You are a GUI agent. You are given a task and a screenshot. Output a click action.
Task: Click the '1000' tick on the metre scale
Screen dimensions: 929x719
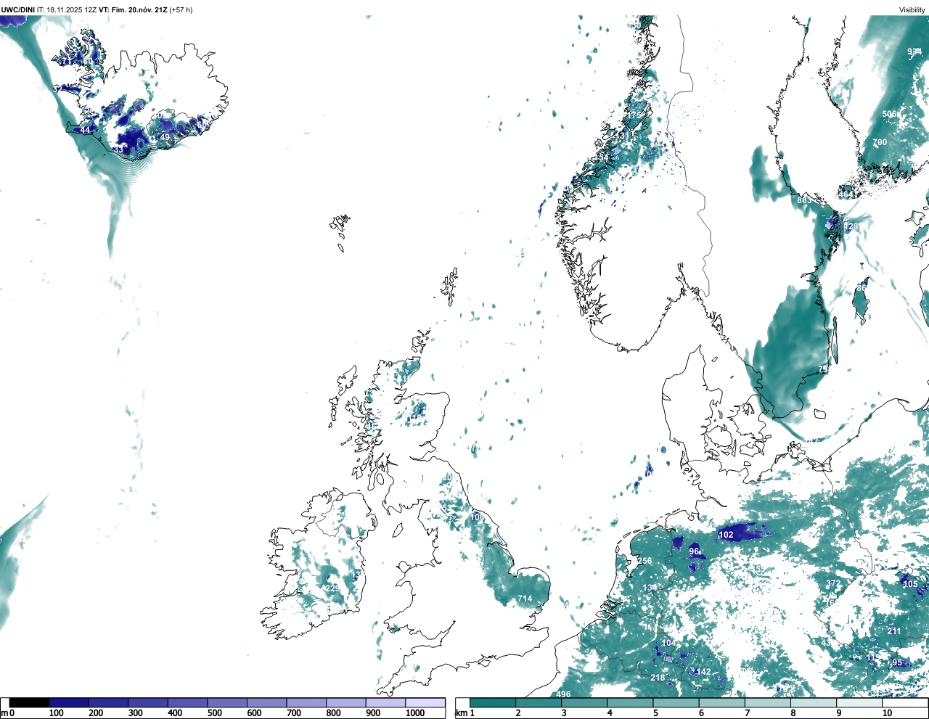click(x=415, y=713)
